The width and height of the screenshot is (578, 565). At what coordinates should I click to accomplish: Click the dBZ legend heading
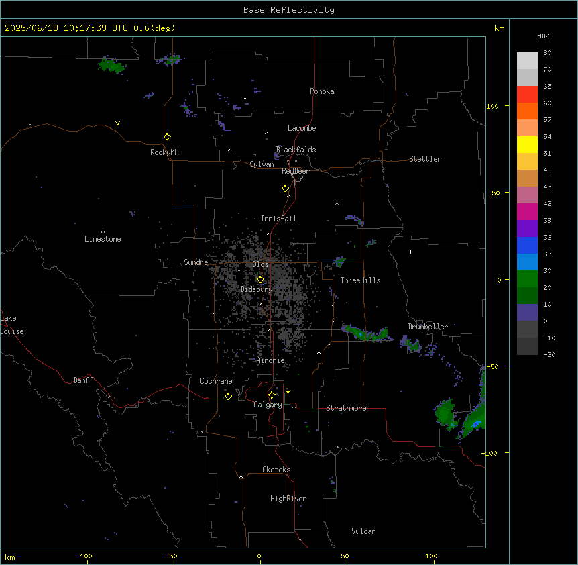coord(543,36)
